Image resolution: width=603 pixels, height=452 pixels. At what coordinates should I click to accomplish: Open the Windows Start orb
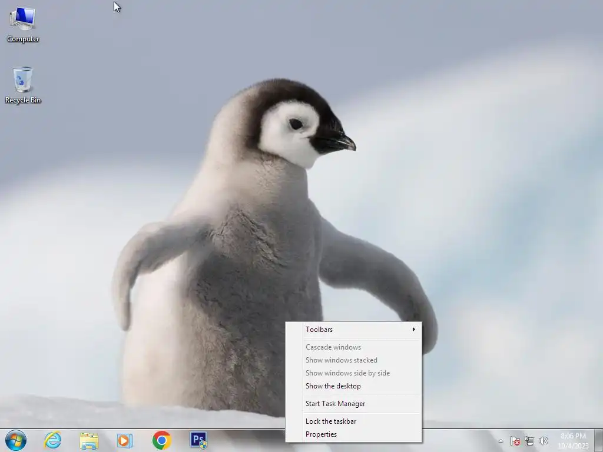[x=16, y=440]
